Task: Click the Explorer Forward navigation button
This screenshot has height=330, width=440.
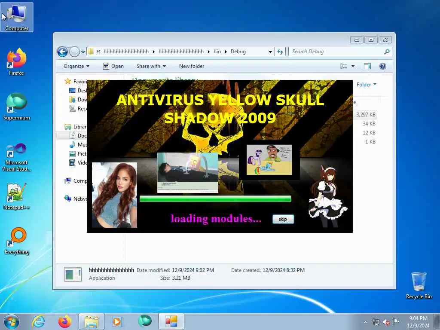Action: (74, 52)
